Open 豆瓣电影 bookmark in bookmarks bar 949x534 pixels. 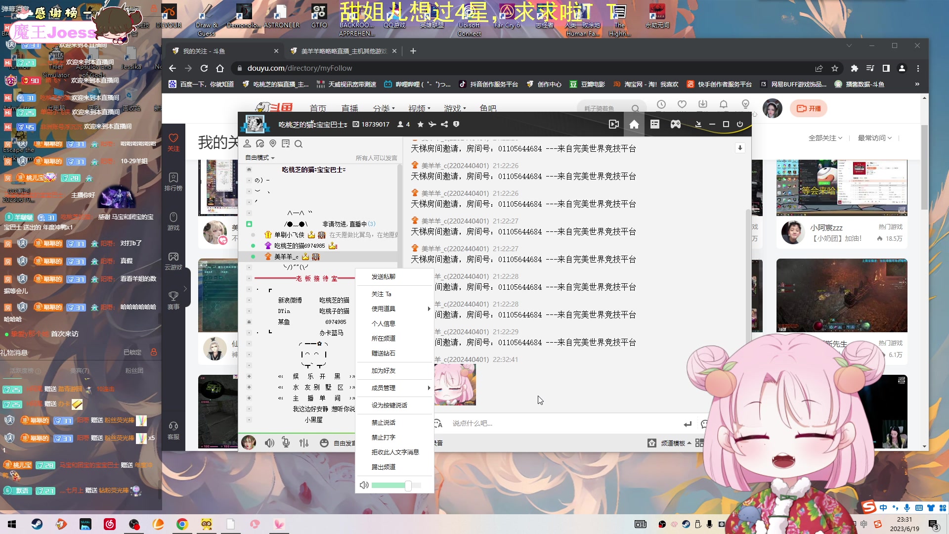(587, 84)
